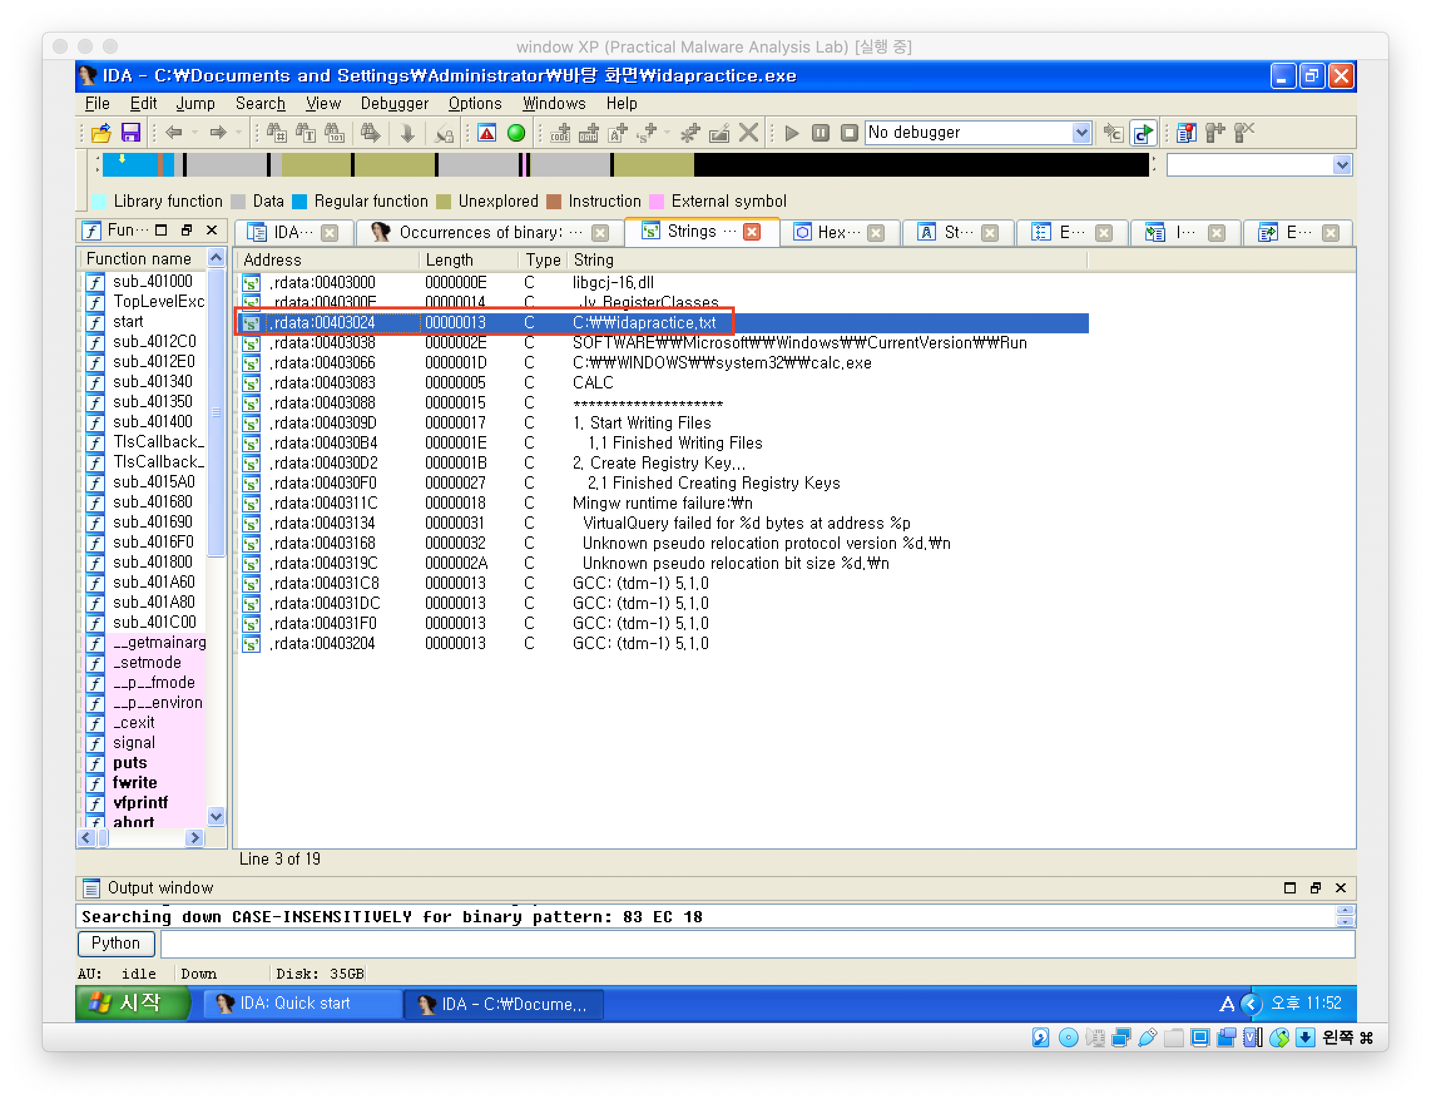Save the database with floppy icon
1431x1104 pixels.
pos(130,133)
